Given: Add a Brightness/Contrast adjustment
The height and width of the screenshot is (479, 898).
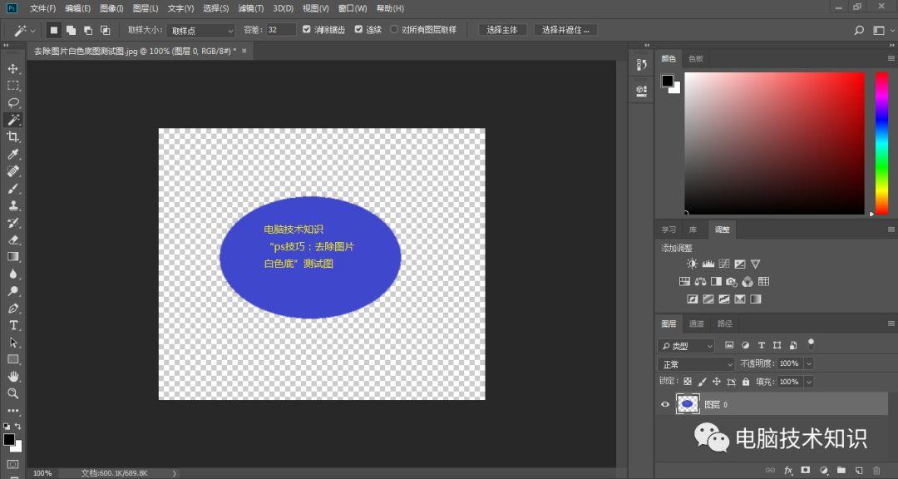Looking at the screenshot, I should click(692, 264).
